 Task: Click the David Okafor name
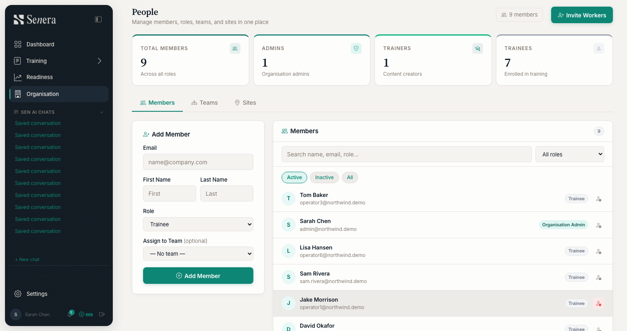click(317, 326)
